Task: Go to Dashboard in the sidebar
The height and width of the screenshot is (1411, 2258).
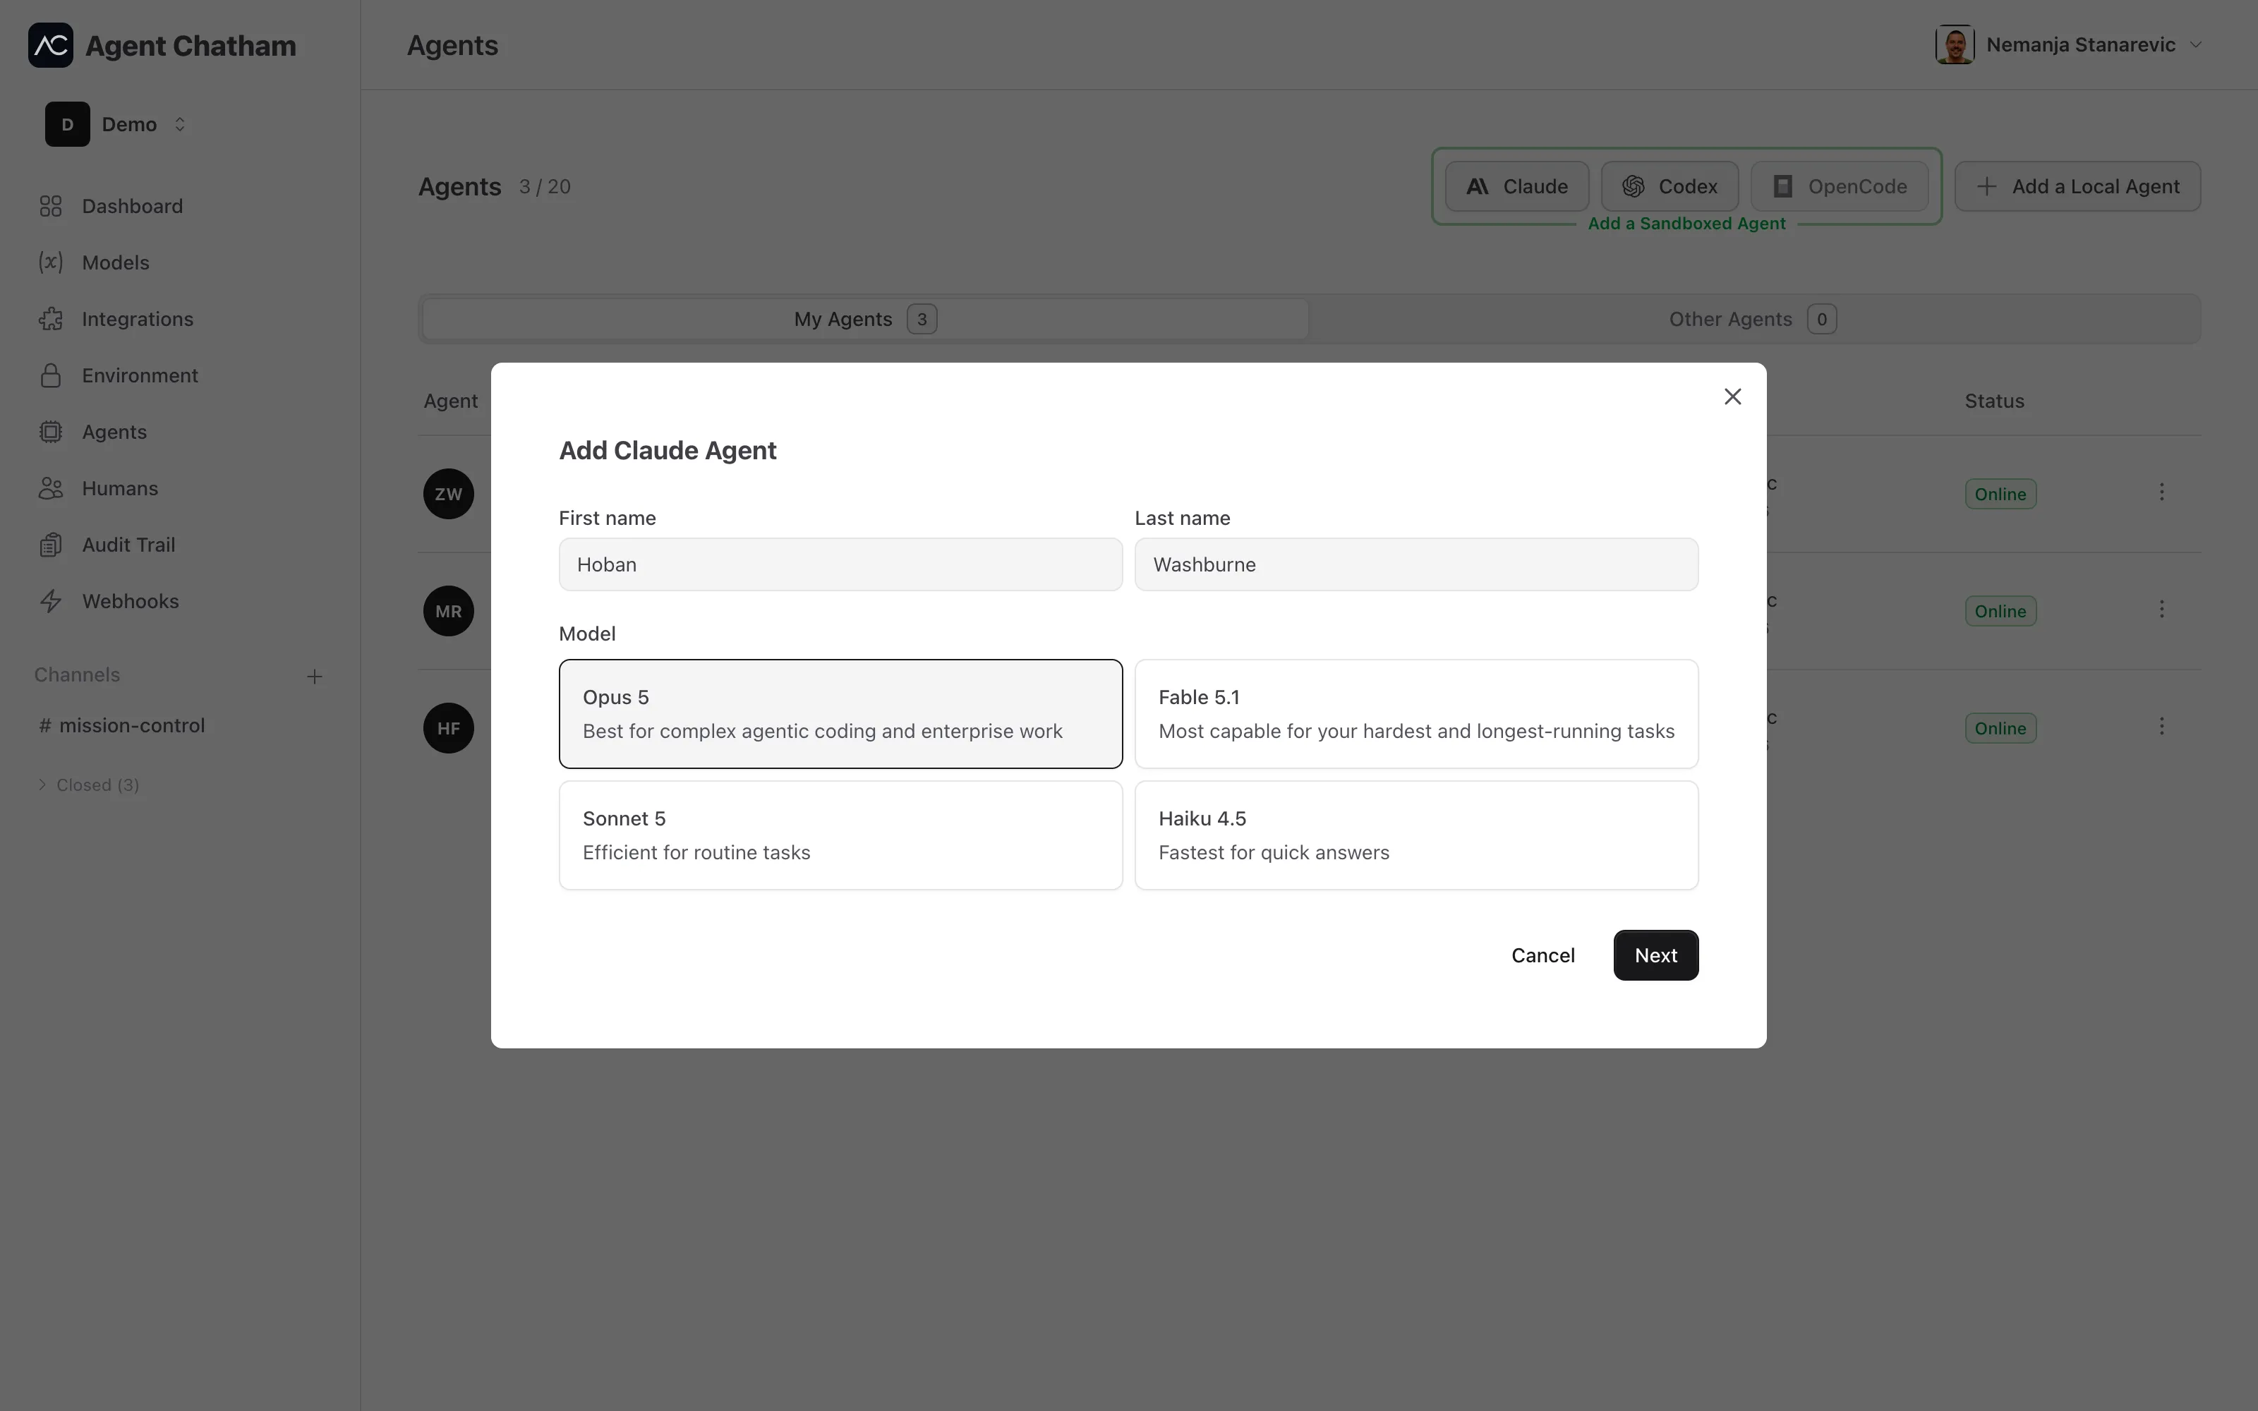Action: (133, 206)
